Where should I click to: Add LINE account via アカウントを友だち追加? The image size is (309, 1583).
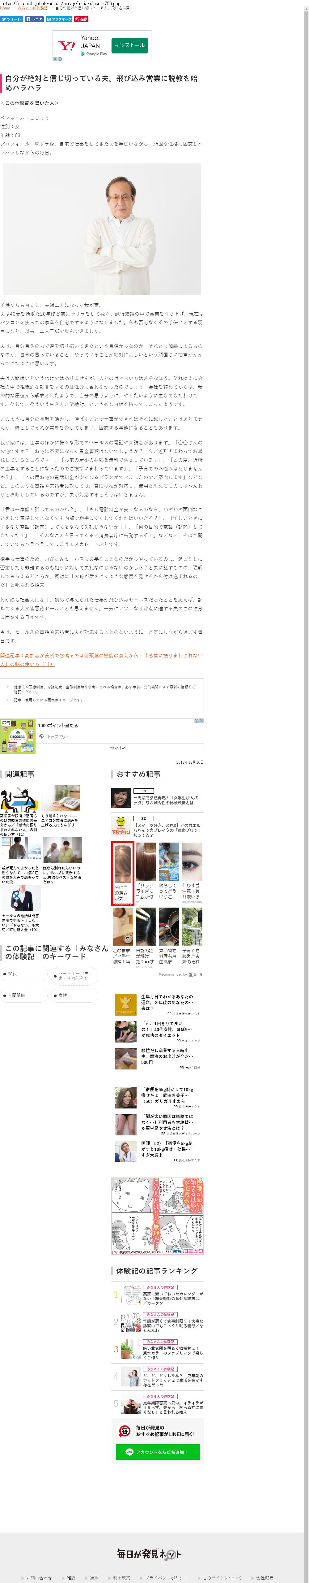158,1452
